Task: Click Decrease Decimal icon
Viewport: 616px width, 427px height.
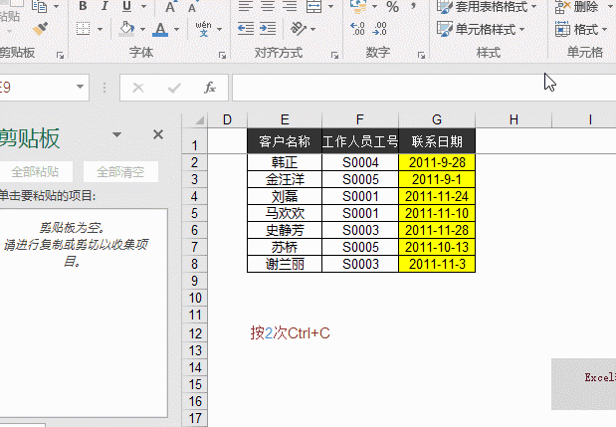Action: pos(379,29)
